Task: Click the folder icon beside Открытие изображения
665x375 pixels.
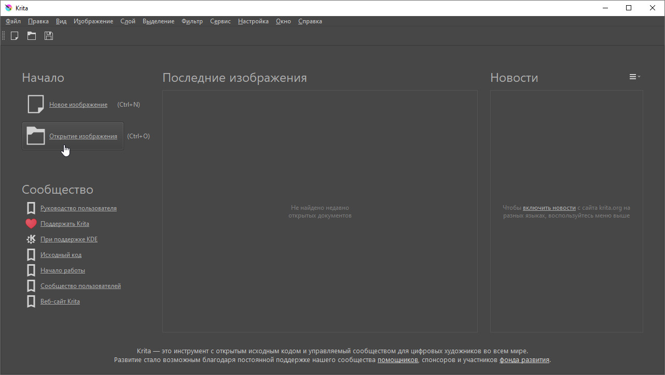Action: point(35,136)
